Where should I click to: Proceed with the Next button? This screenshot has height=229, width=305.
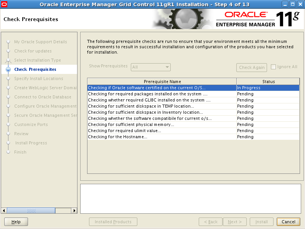tap(235, 222)
